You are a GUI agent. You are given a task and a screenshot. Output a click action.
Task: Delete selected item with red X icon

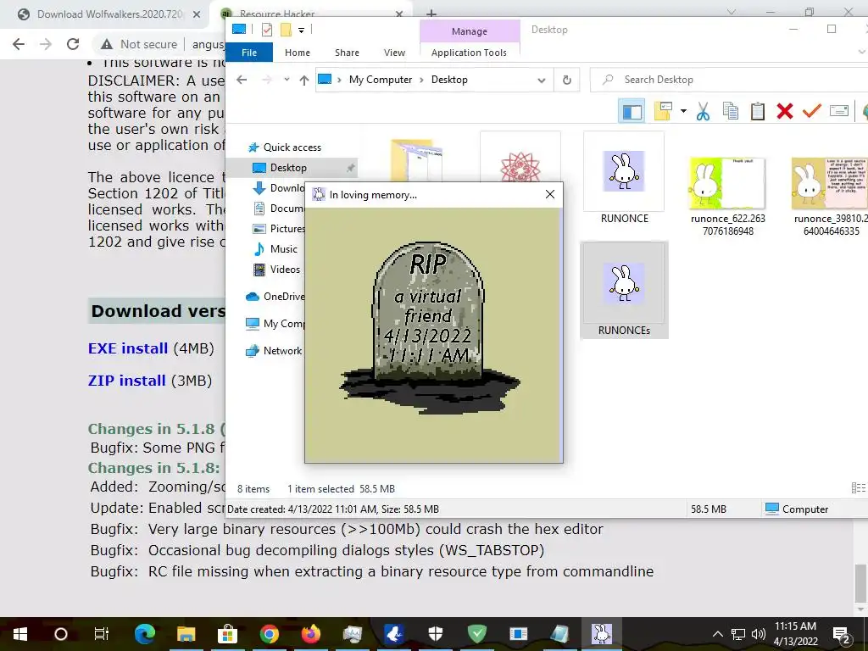coord(784,111)
